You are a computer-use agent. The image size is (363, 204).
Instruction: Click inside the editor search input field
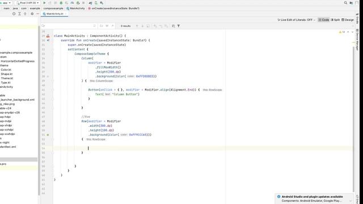point(69,26)
